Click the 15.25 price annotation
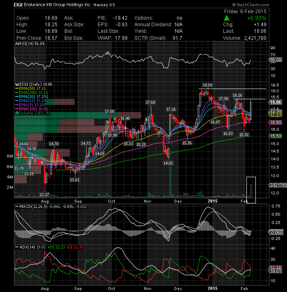The height and width of the screenshot is (292, 287). coord(141,145)
